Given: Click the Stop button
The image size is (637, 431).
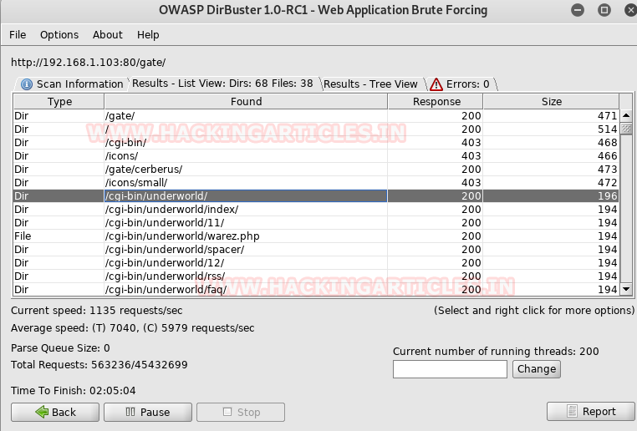Looking at the screenshot, I should (x=241, y=413).
